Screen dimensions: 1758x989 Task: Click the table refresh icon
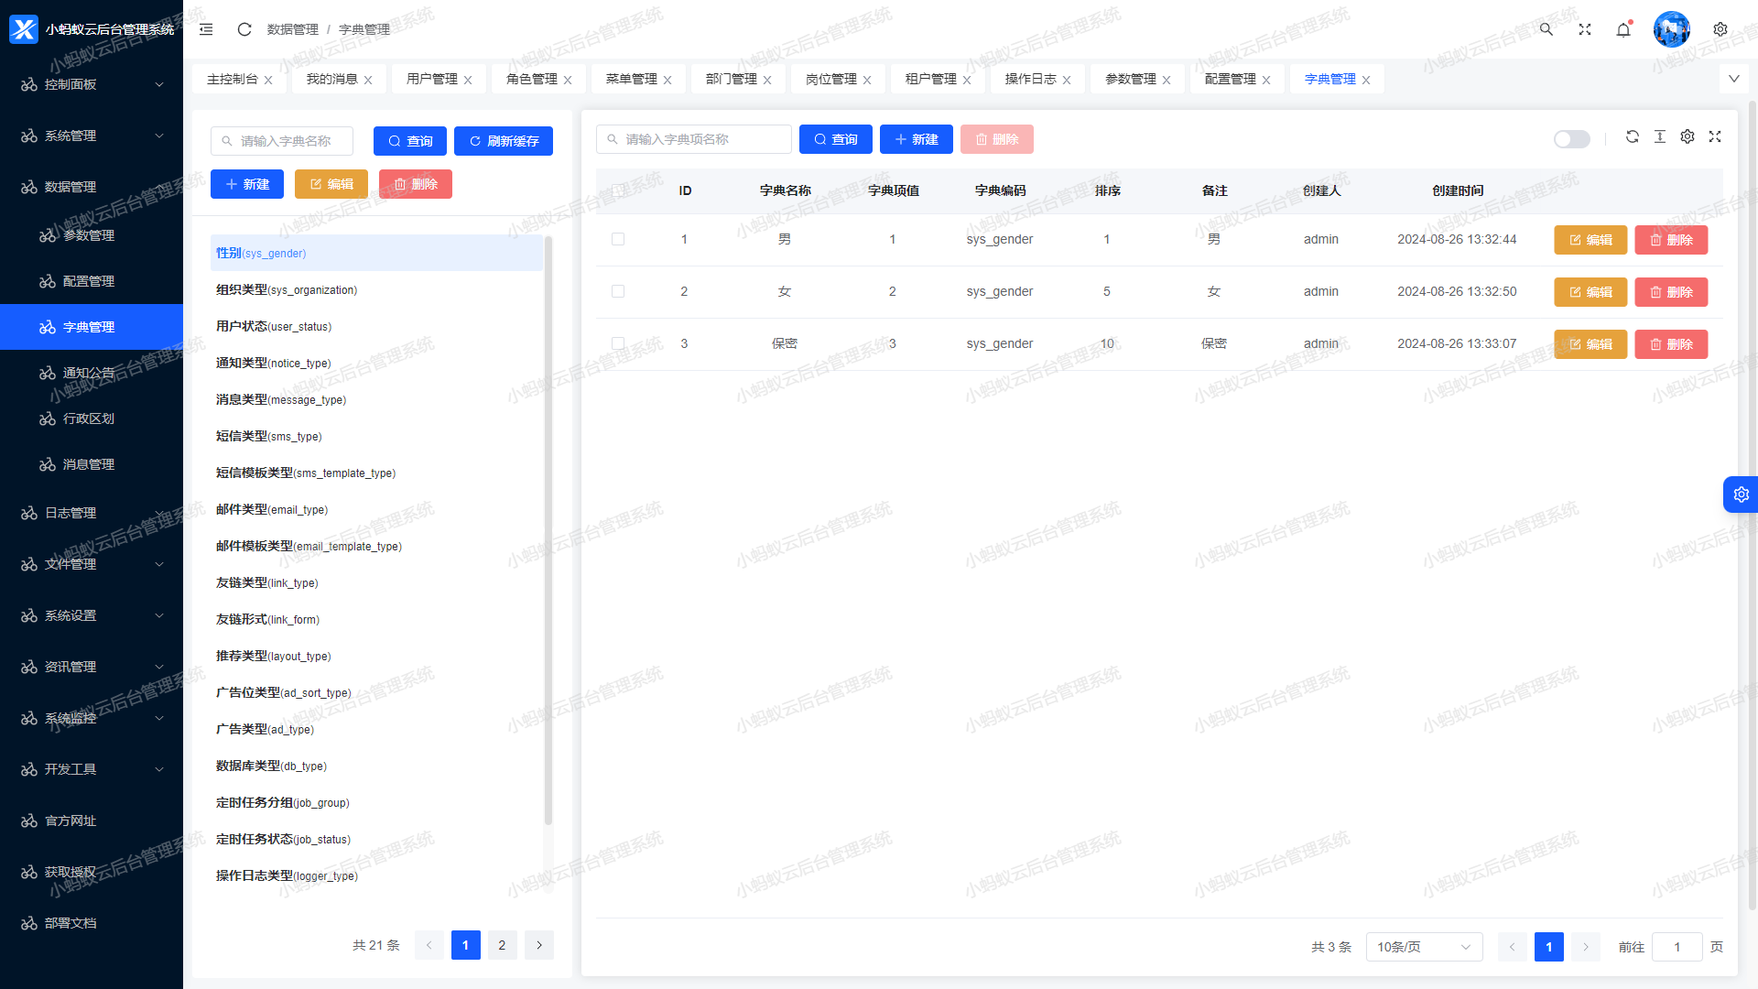click(x=1633, y=137)
